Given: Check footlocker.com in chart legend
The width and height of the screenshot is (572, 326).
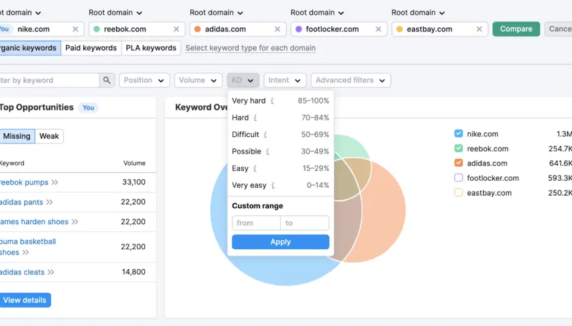Looking at the screenshot, I should tap(459, 178).
